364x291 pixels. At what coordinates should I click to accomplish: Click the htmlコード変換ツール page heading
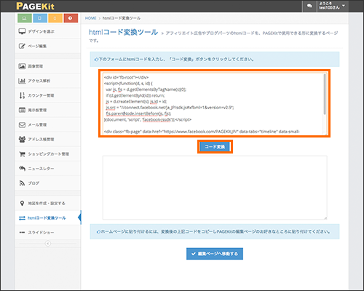tap(123, 32)
